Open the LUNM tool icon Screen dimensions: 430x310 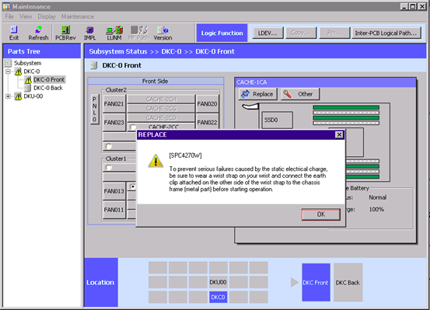coord(114,33)
